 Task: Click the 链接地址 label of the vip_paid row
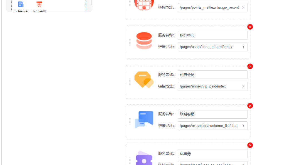coord(166,86)
